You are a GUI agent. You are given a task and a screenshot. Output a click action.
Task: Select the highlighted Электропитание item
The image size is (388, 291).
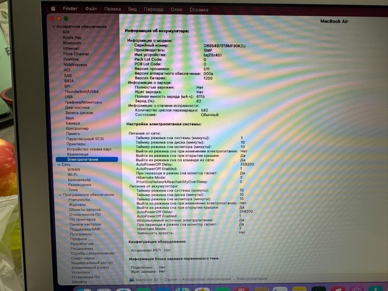87,160
